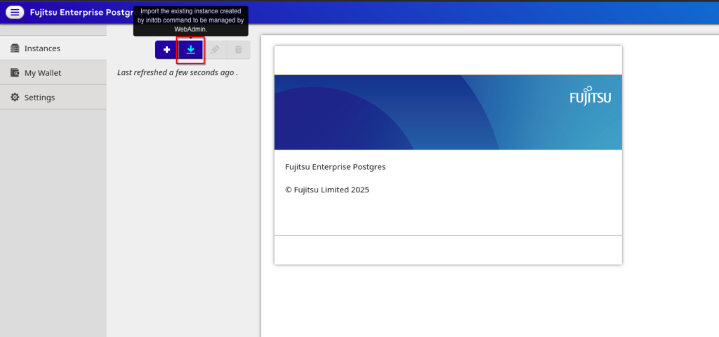Click the Fujitsu Limited 2025 copyright text
Viewport: 719px width, 337px height.
coord(326,190)
